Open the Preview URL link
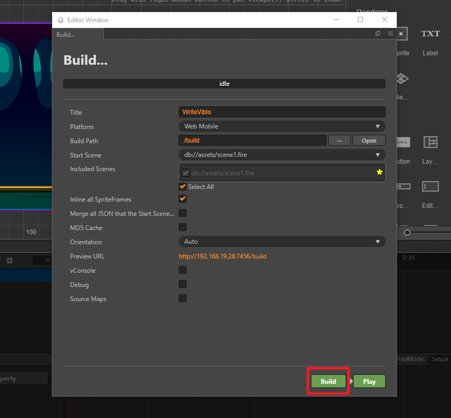Image resolution: width=451 pixels, height=418 pixels. coord(222,256)
